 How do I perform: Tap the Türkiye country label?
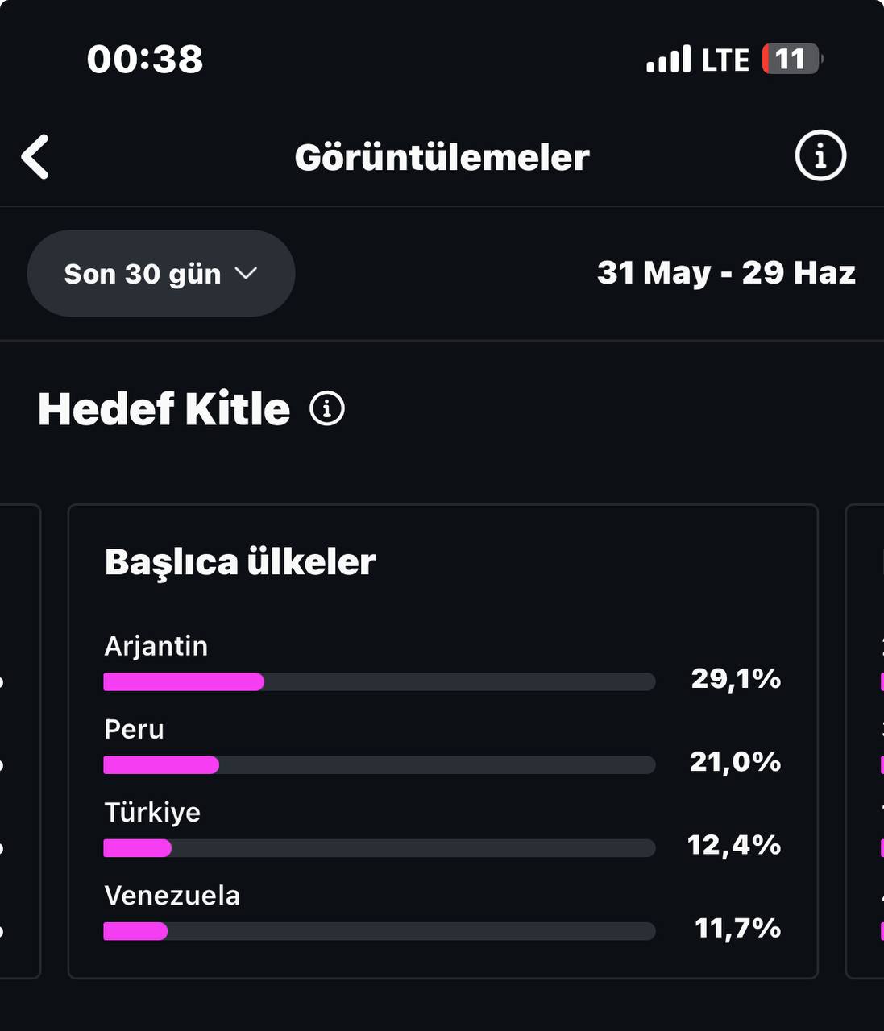(152, 812)
